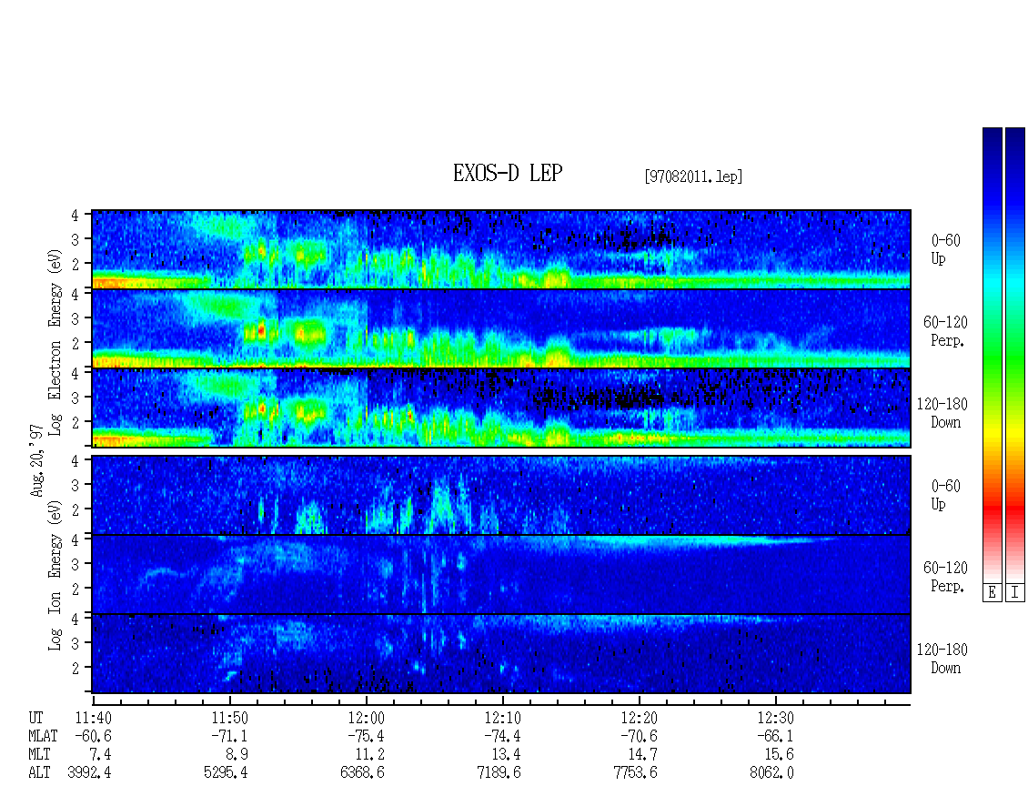This screenshot has width=1028, height=796.
Task: Click the MLT value 8.9
Action: pyautogui.click(x=237, y=754)
